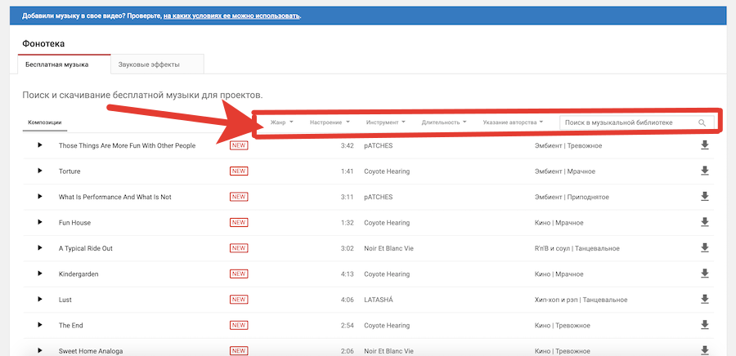736x356 pixels.
Task: Download "What Is Performance And What Is Not"
Action: (x=704, y=197)
